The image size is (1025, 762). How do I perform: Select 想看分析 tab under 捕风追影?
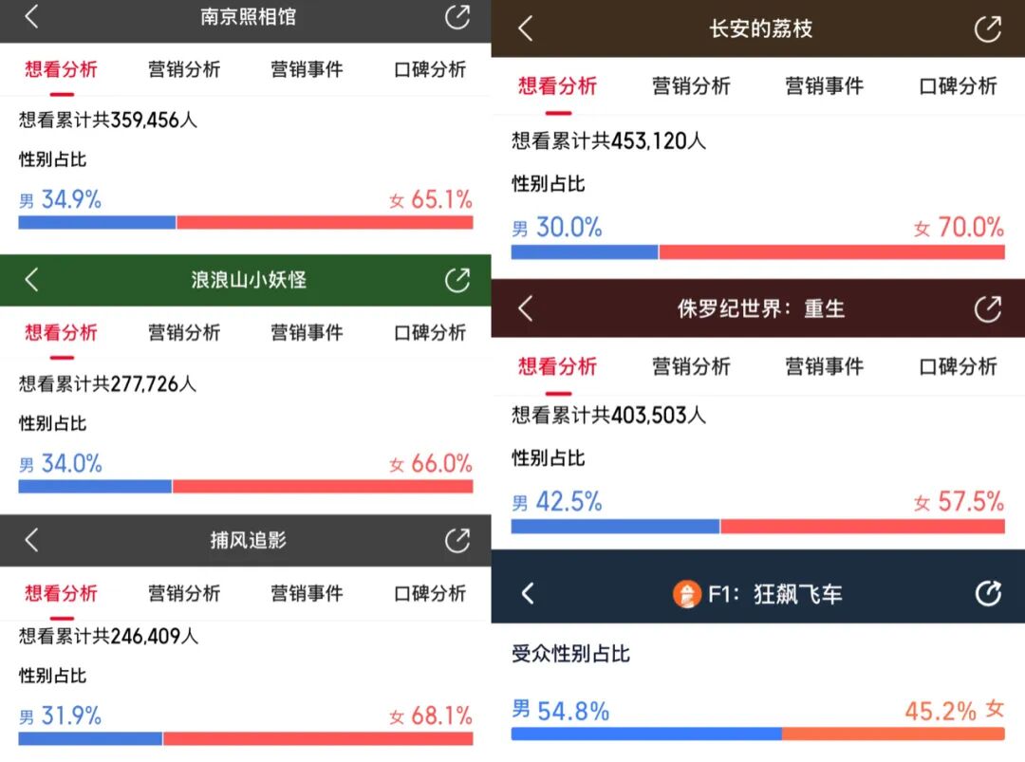click(62, 593)
